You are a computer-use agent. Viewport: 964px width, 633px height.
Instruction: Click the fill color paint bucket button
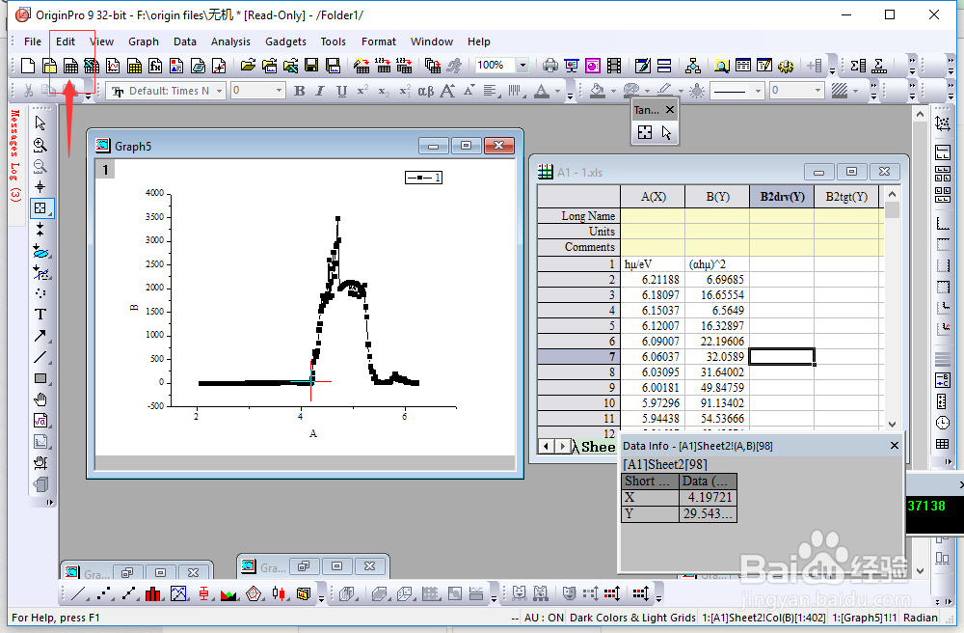pos(597,91)
